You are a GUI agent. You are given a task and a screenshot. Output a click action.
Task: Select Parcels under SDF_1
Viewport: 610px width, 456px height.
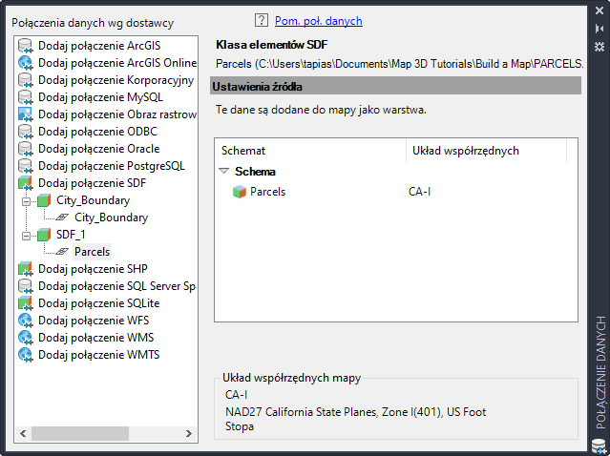pyautogui.click(x=92, y=252)
